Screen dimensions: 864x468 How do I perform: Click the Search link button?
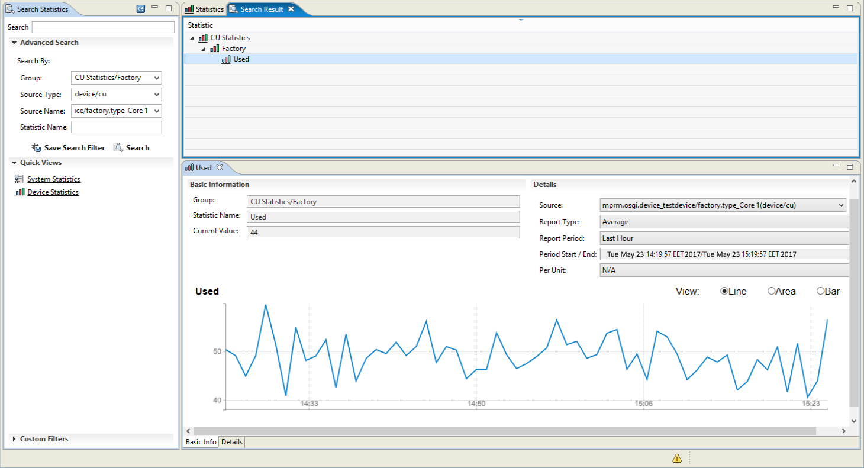(x=137, y=148)
